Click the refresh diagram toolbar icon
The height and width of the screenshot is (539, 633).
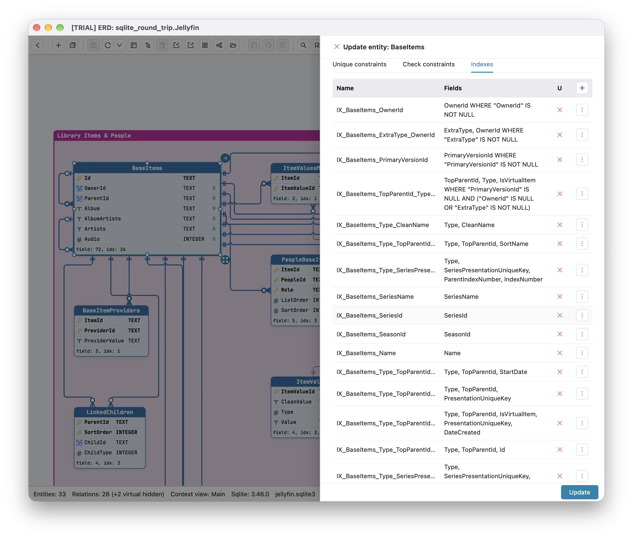[x=108, y=45]
